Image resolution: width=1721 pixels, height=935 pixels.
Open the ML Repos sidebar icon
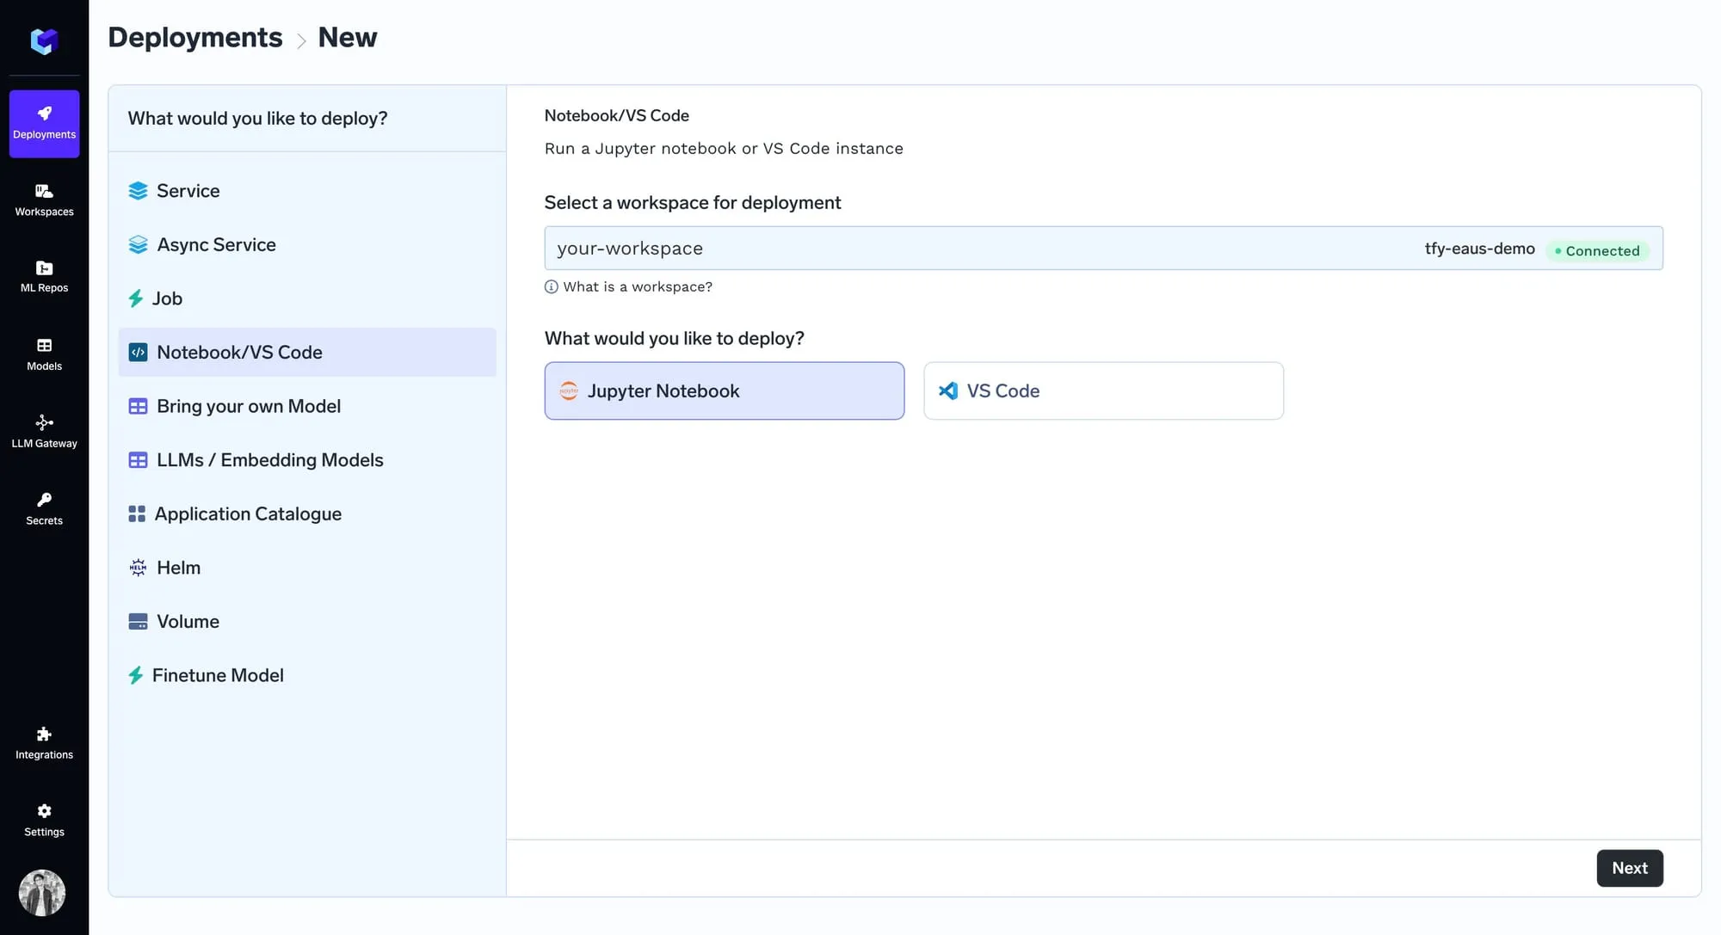(x=44, y=276)
